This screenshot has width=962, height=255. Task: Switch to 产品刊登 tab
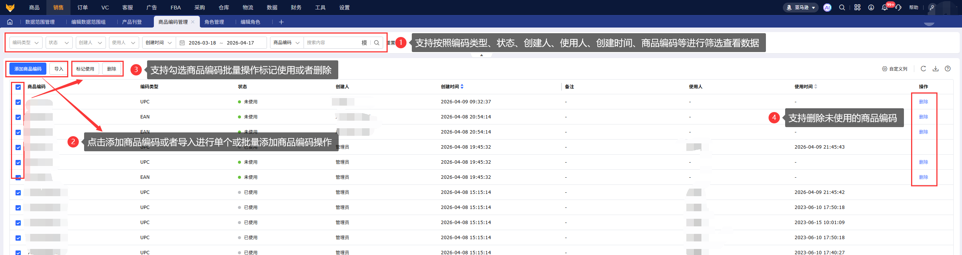132,22
